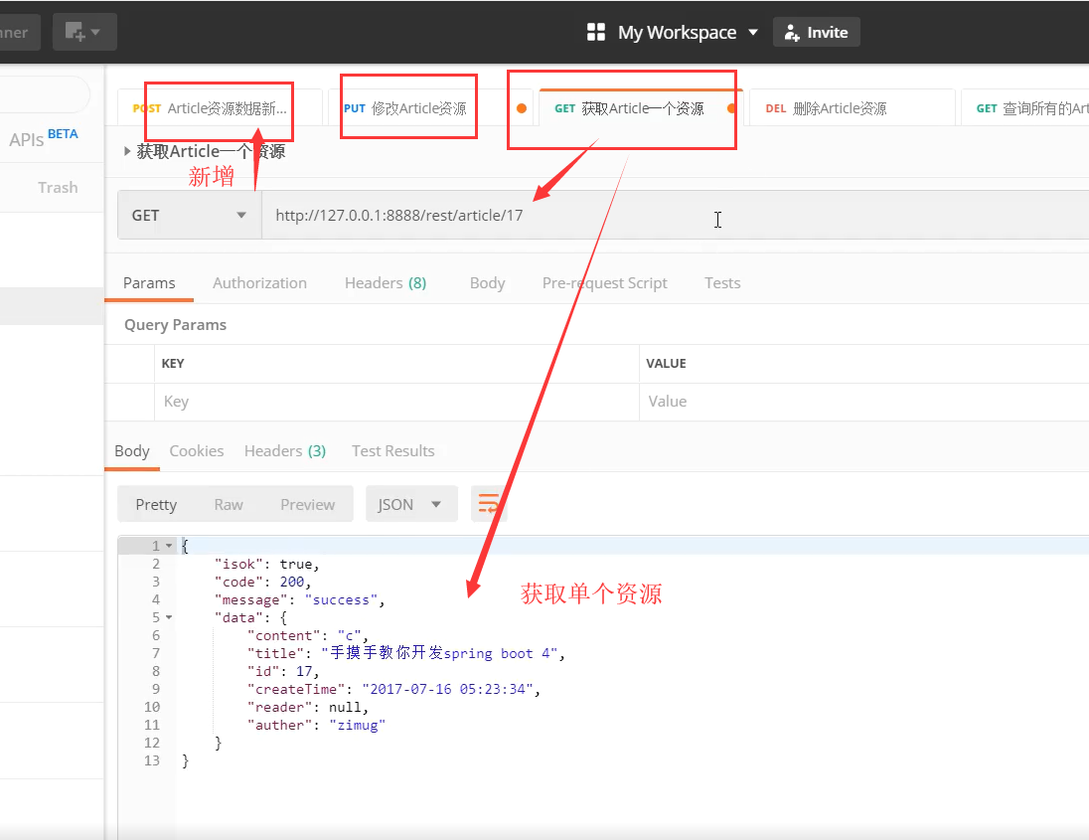Click the "isok": true line
Image resolution: width=1089 pixels, height=840 pixels.
pos(266,565)
